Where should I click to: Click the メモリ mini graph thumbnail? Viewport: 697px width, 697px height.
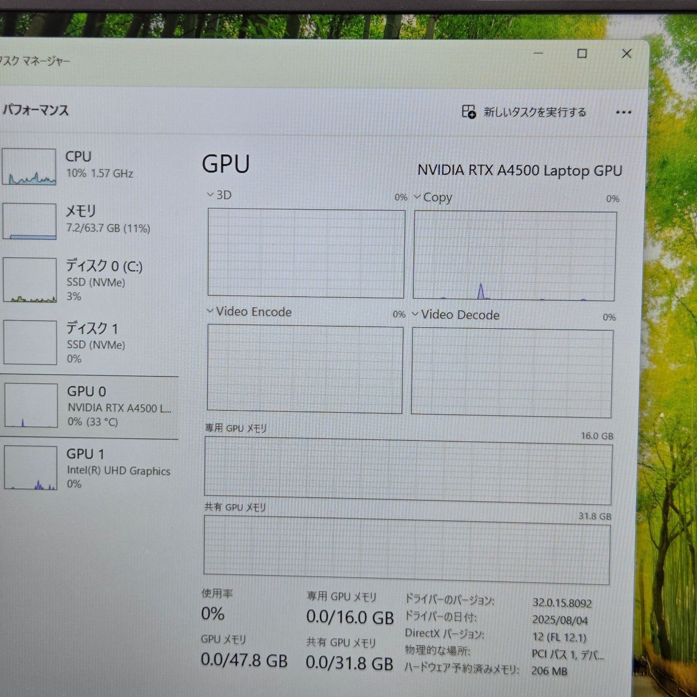coord(29,221)
